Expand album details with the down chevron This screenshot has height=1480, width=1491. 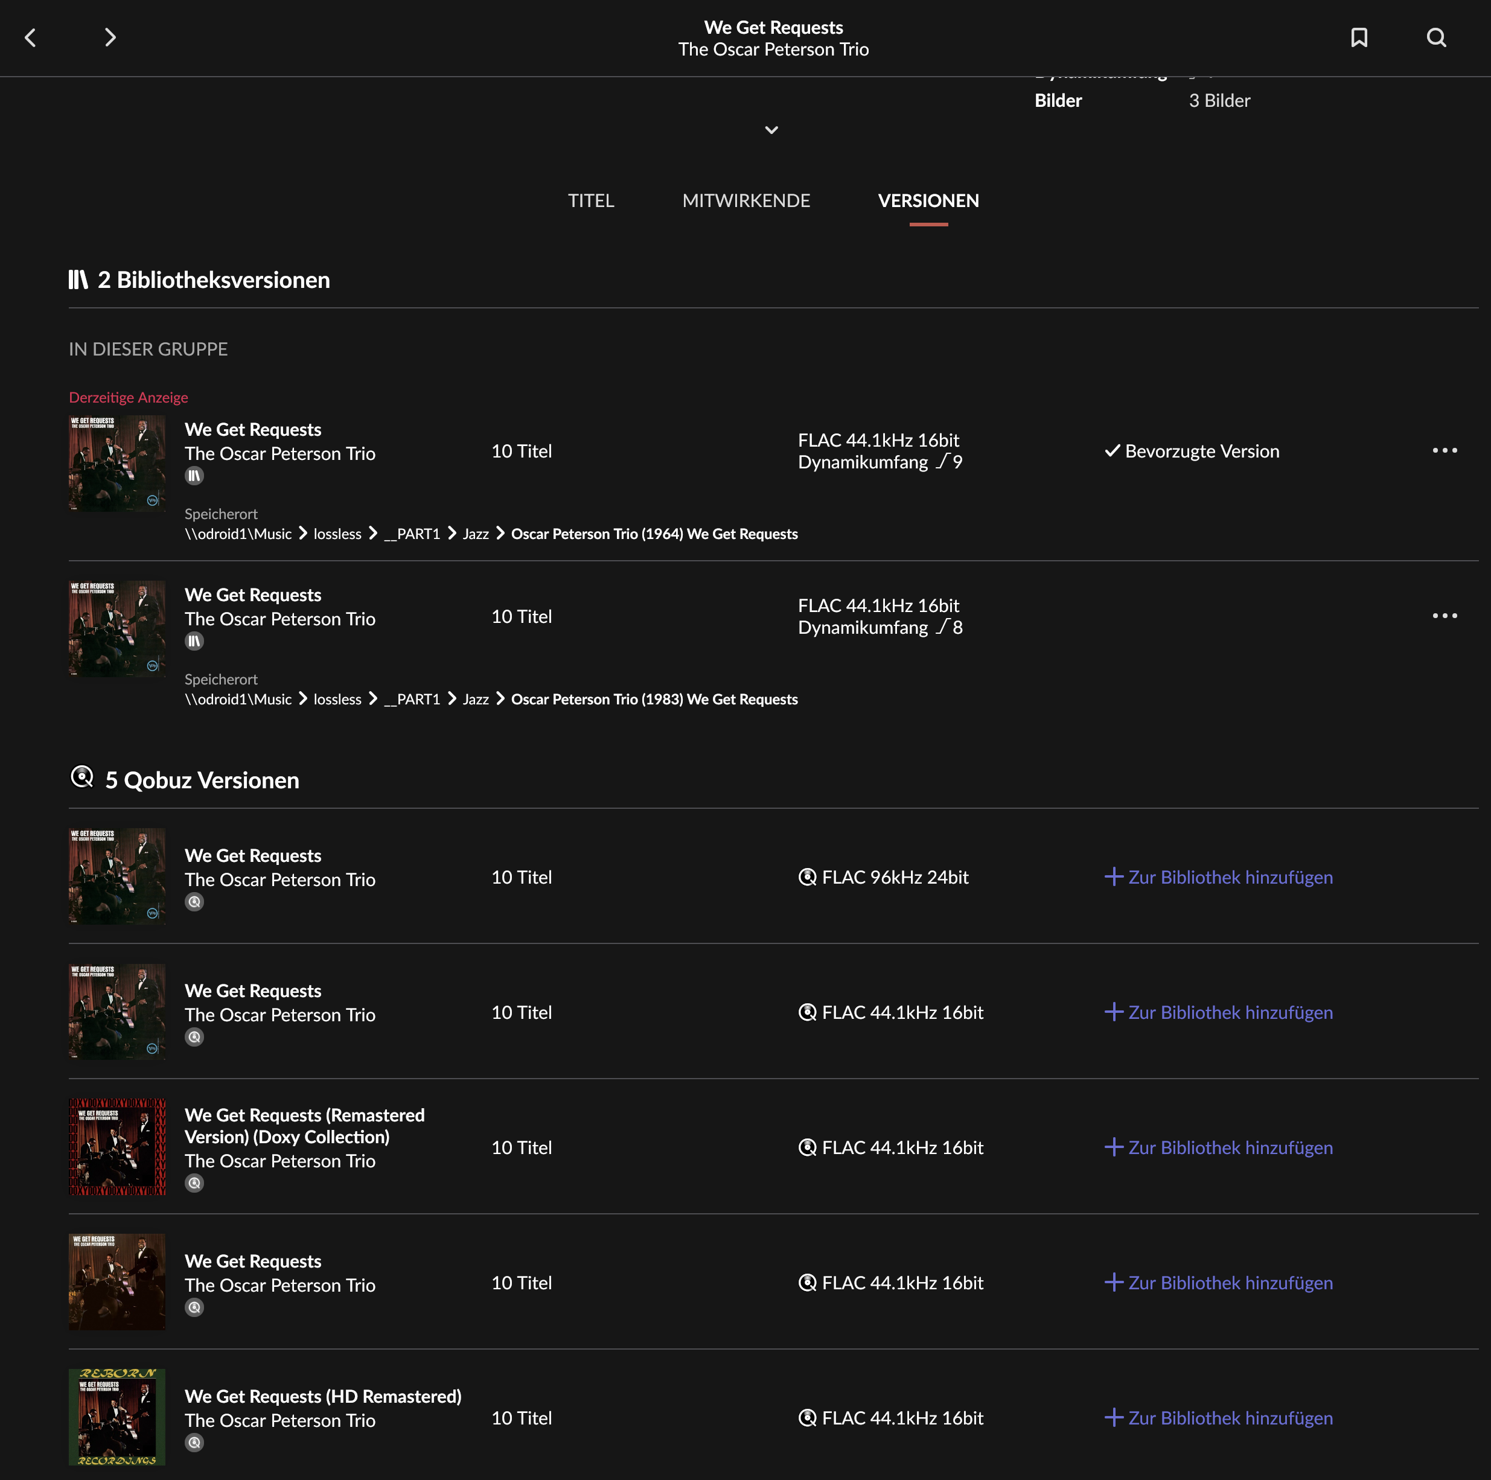point(771,130)
